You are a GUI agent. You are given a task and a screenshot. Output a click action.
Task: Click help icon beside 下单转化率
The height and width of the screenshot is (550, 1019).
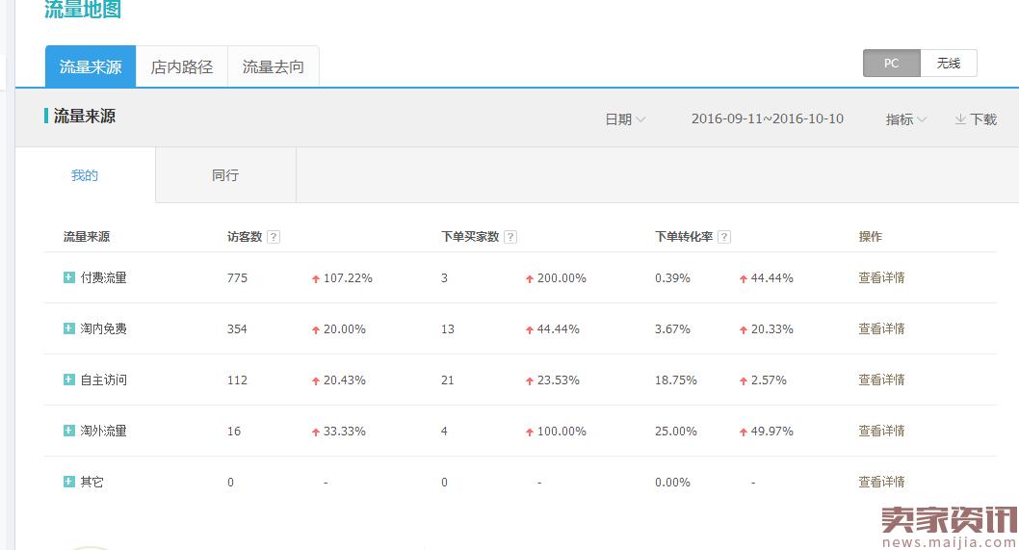click(x=724, y=237)
